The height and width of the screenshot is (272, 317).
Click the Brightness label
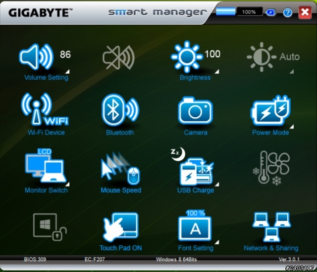click(x=195, y=78)
